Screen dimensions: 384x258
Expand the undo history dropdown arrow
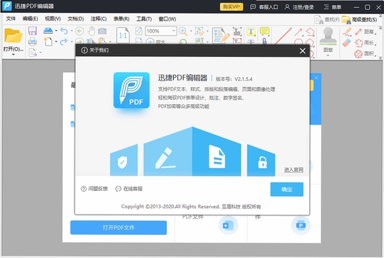pyautogui.click(x=72, y=31)
